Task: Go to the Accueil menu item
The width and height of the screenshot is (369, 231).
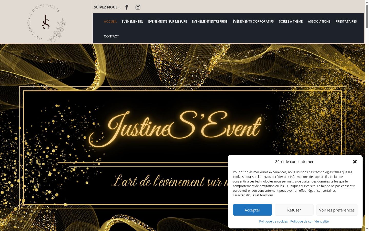Action: [110, 22]
